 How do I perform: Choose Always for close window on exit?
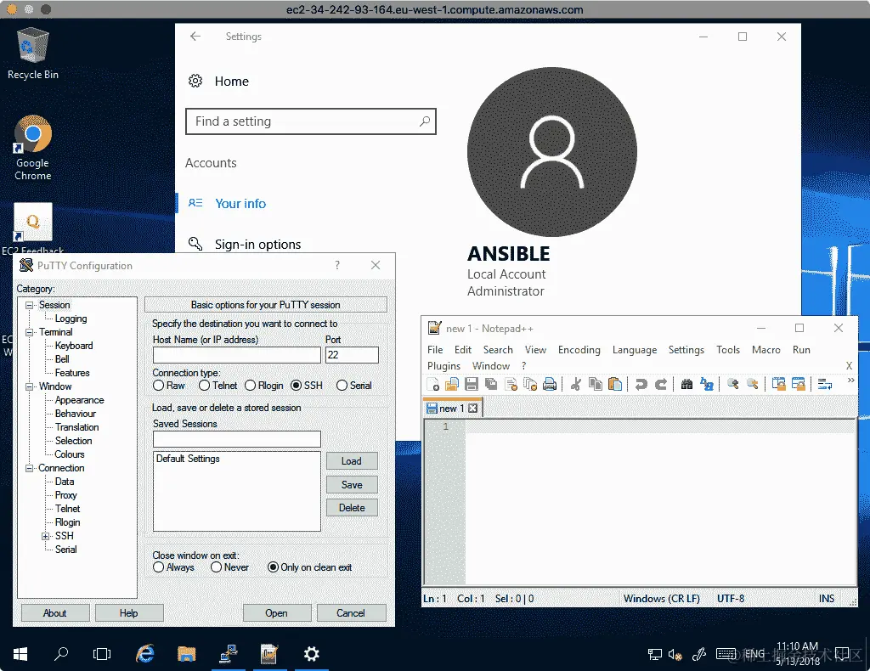(159, 567)
